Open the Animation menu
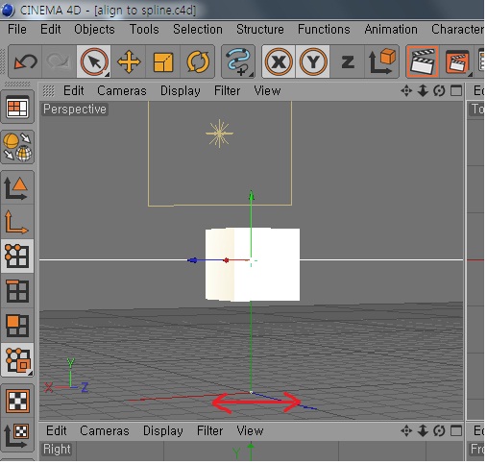Screen dimensions: 487x464 391,30
